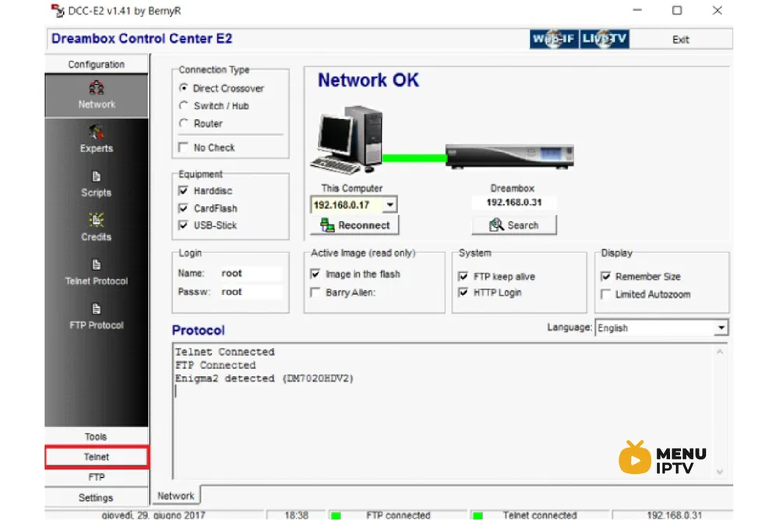Click the Dreambox receiver image
The image size is (779, 520).
point(509,156)
